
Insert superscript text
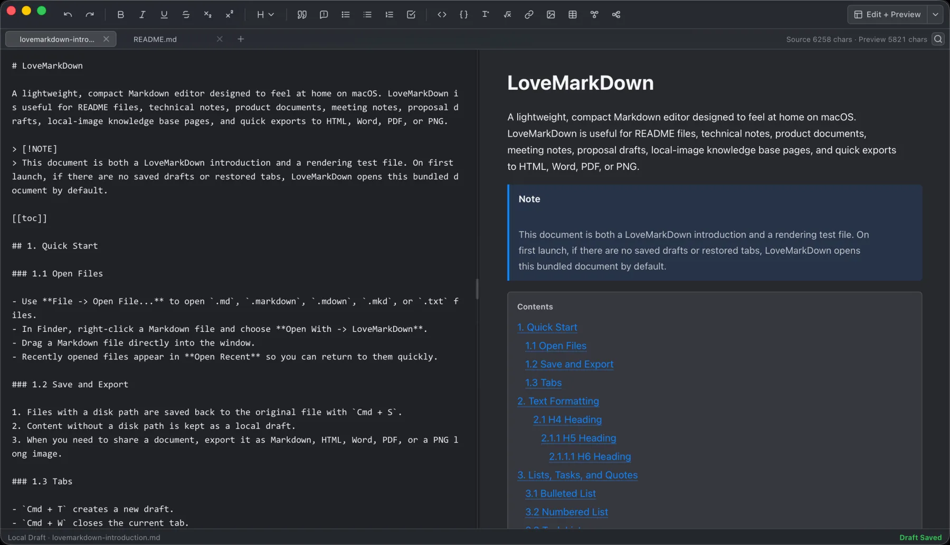coord(229,15)
